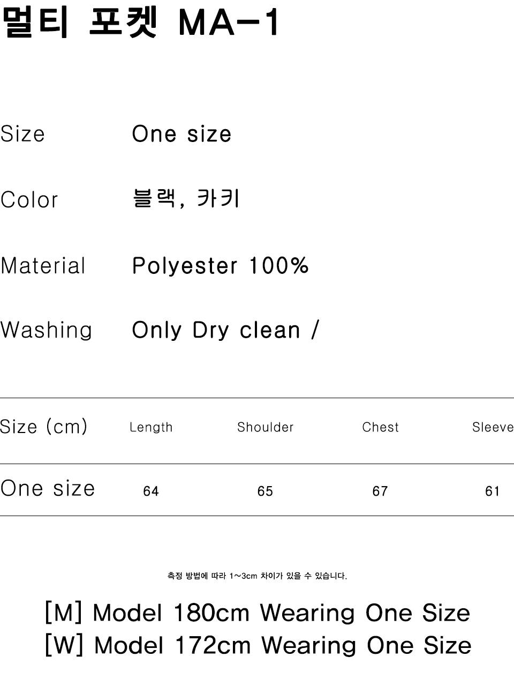This screenshot has width=514, height=686.
Task: Select the chest value 67
Action: point(380,491)
